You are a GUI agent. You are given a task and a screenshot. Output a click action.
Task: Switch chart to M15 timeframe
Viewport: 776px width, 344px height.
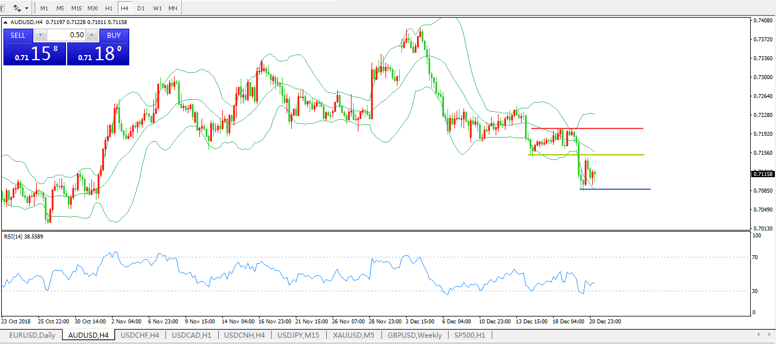coord(76,9)
